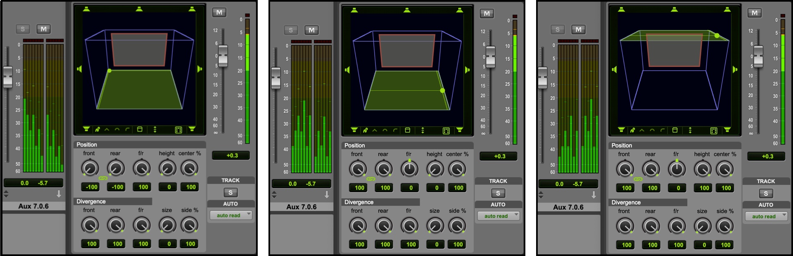
Task: Open the auto read dropdown in left panel
Action: click(x=231, y=215)
